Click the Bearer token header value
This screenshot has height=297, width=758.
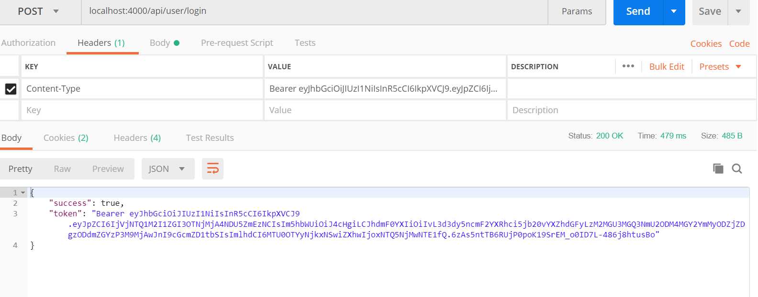(385, 89)
